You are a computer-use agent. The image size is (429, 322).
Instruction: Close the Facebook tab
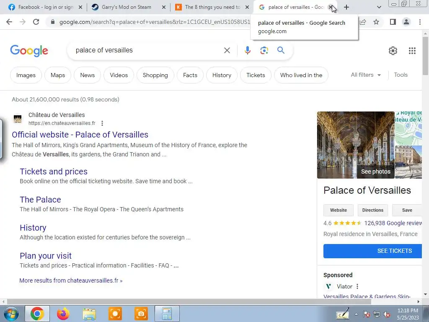80,8
